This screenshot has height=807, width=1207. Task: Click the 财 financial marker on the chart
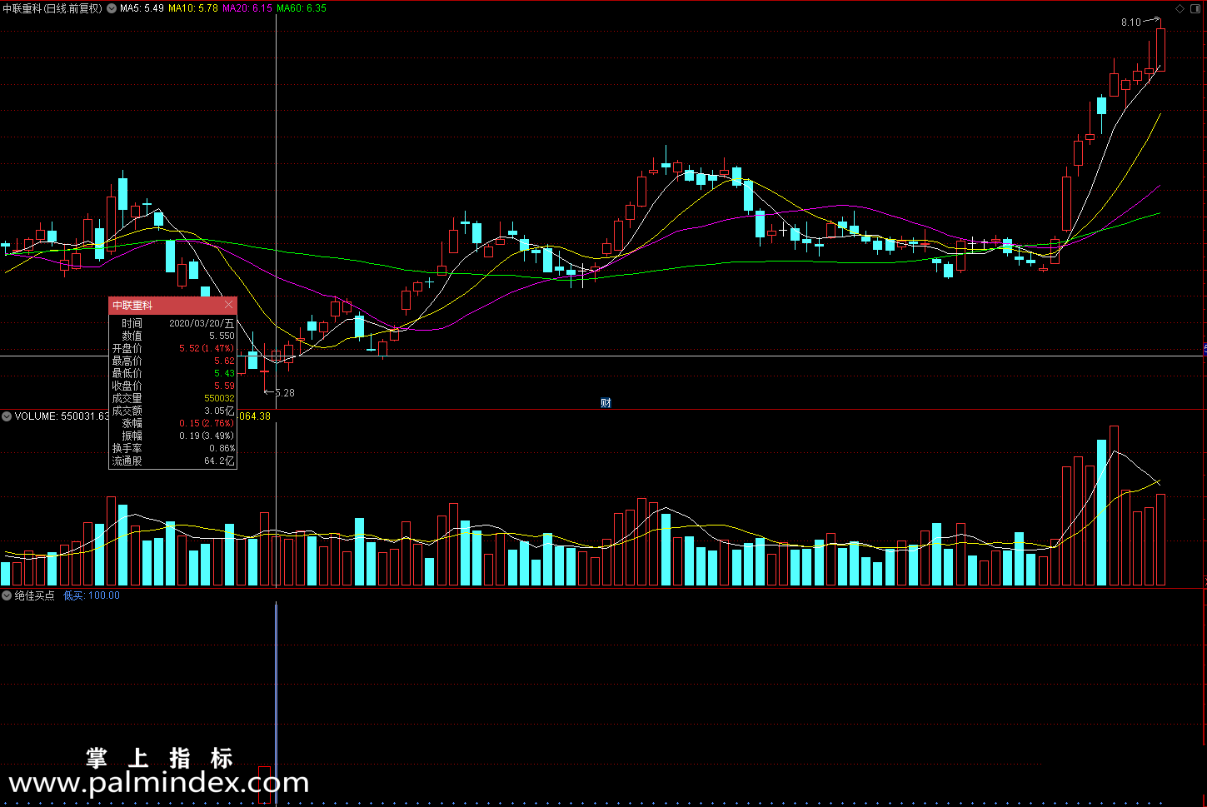(x=606, y=403)
